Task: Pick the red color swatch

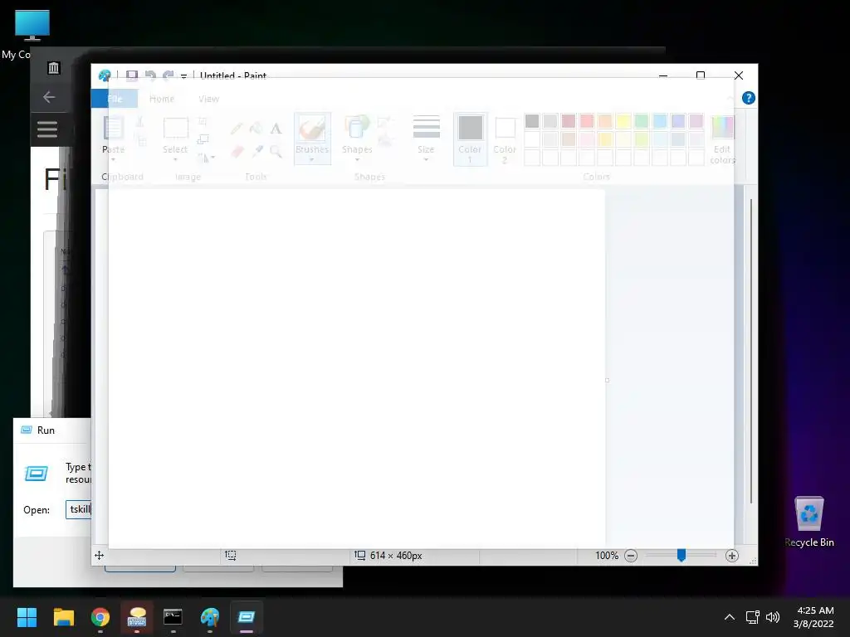Action: [587, 121]
